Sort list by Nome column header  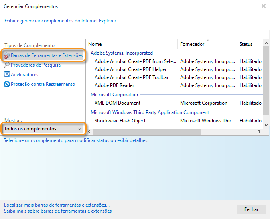pyautogui.click(x=132, y=44)
